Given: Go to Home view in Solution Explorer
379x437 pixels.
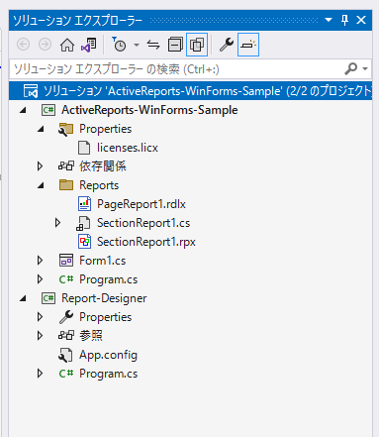Looking at the screenshot, I should (67, 45).
